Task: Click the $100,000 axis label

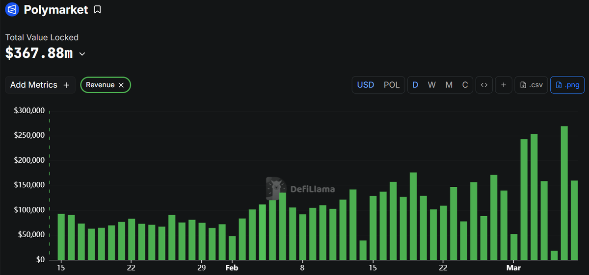Action: [x=29, y=210]
